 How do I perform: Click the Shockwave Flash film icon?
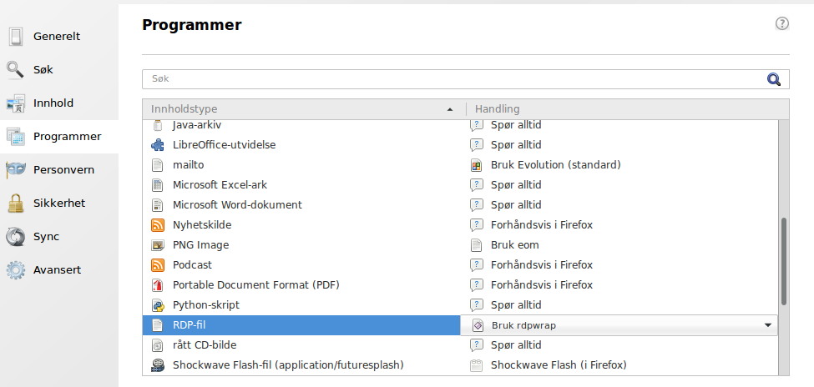[x=157, y=364]
